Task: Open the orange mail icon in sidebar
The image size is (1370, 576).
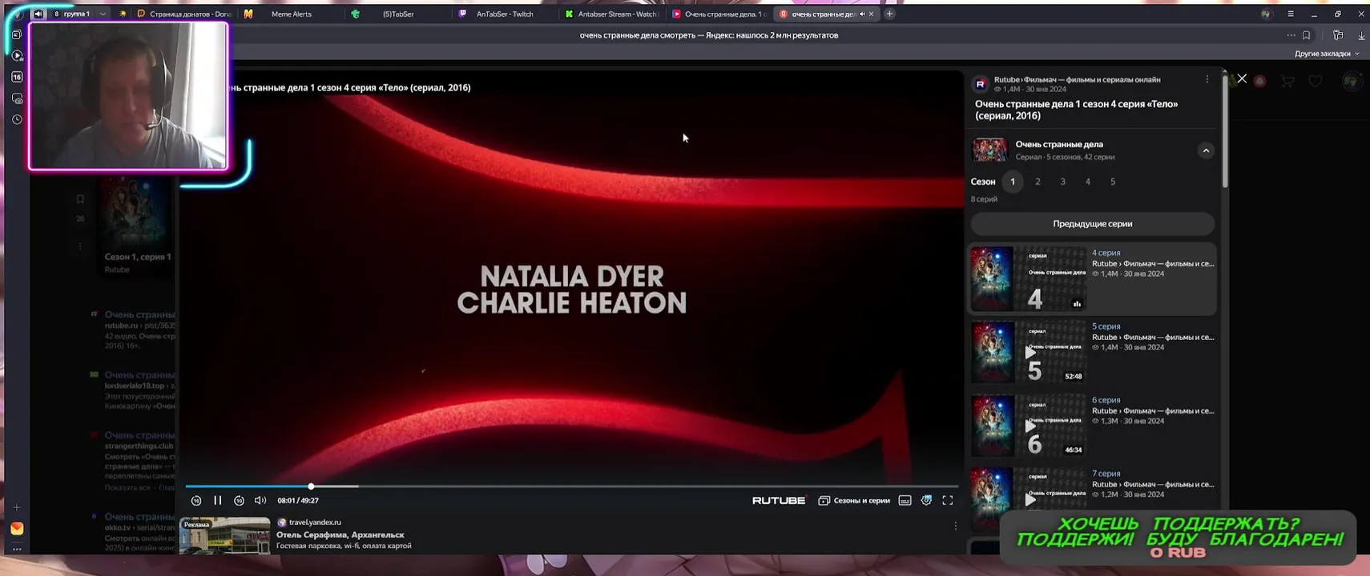Action: [17, 528]
